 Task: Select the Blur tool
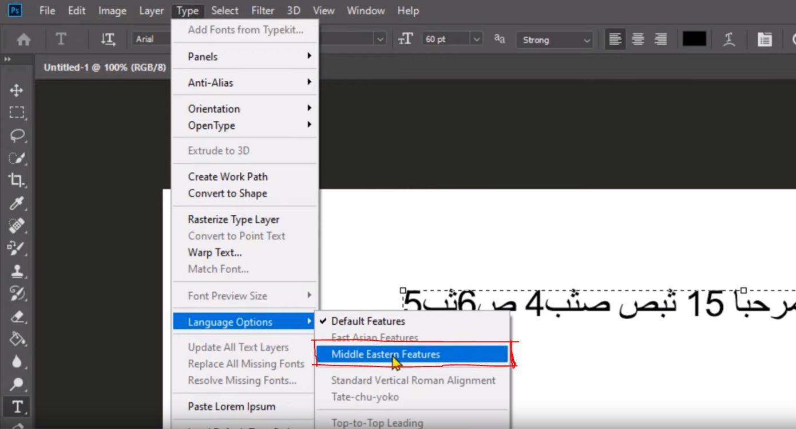click(x=17, y=361)
